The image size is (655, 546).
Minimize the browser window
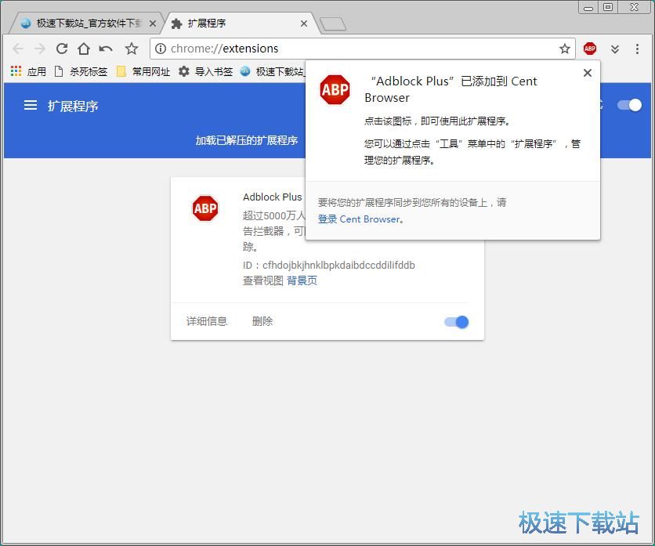(x=588, y=8)
